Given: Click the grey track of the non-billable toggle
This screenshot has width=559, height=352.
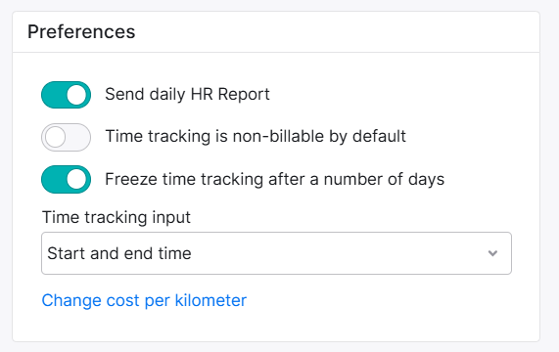Looking at the screenshot, I should [x=78, y=137].
